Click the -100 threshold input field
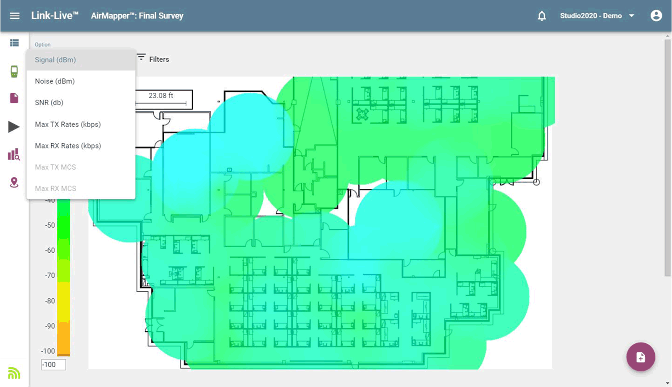672x387 pixels. (53, 365)
